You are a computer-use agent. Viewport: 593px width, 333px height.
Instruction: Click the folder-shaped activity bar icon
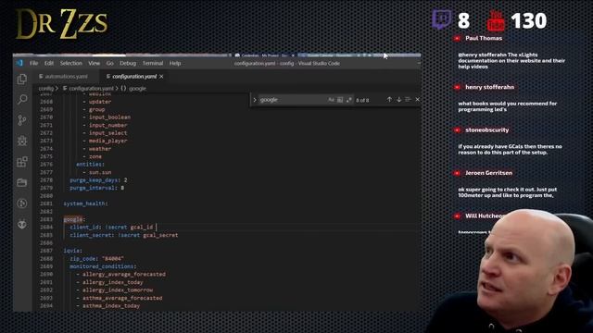[x=22, y=182]
